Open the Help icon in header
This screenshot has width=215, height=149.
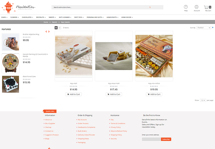pyautogui.click(x=186, y=7)
